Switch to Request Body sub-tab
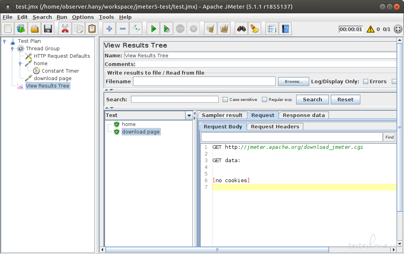Image resolution: width=404 pixels, height=254 pixels. tap(223, 126)
